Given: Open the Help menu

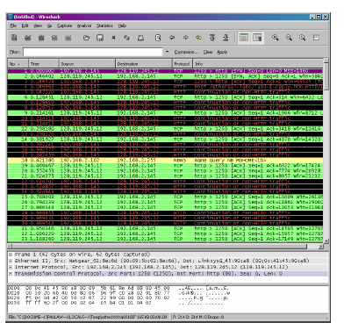Looking at the screenshot, I should pos(122,25).
